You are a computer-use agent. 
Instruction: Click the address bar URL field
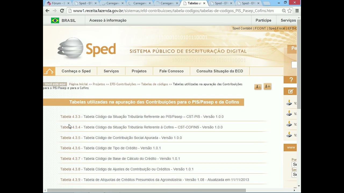tap(173, 11)
